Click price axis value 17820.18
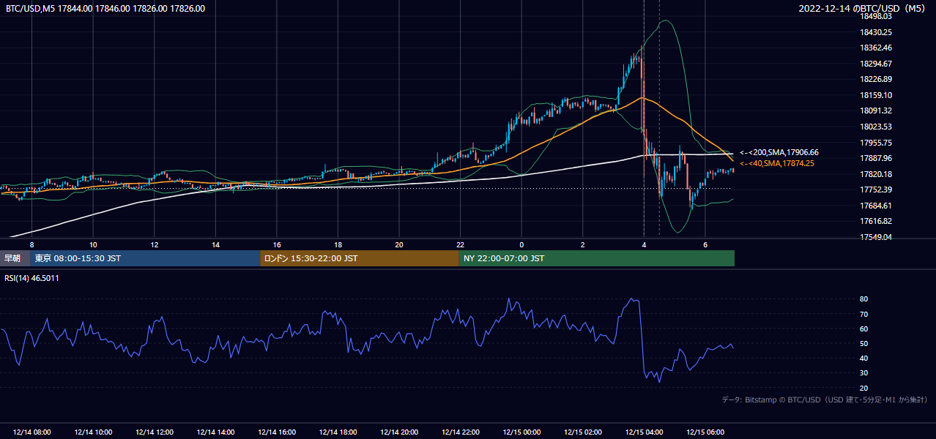 [875, 174]
